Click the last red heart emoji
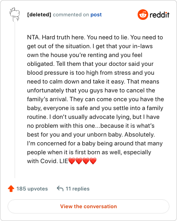177x221 pixels. coord(93,161)
